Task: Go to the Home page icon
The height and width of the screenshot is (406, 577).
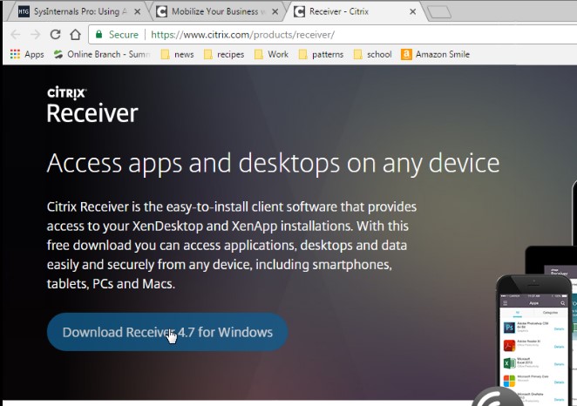Action: click(76, 35)
